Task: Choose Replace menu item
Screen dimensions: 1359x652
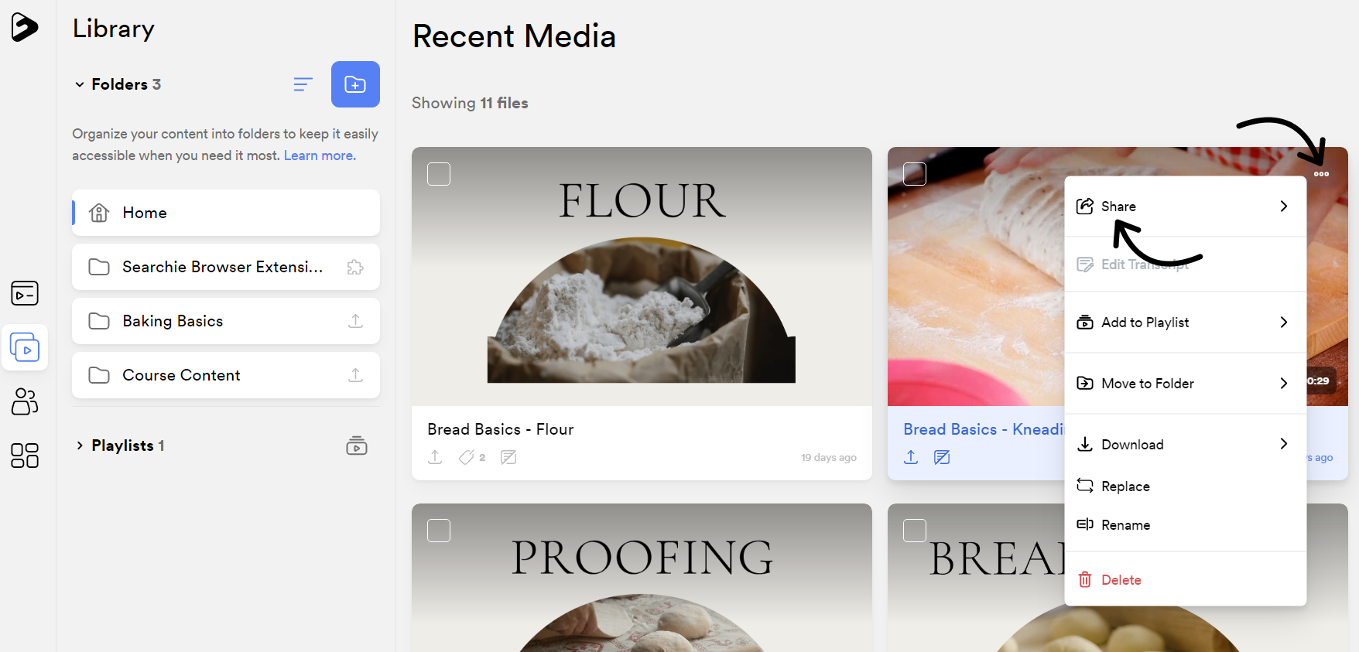Action: tap(1186, 486)
